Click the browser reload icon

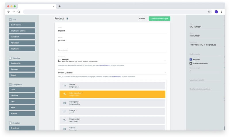click(x=19, y=12)
